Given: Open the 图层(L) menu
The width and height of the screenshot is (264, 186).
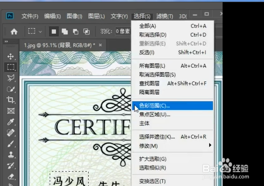Looking at the screenshot, I should click(97, 16).
